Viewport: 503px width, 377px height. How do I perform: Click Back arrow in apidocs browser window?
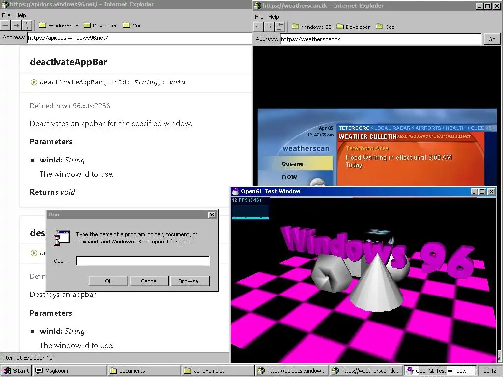(5, 26)
